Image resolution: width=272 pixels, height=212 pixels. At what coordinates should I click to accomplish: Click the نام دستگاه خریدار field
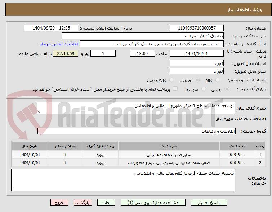point(143,36)
